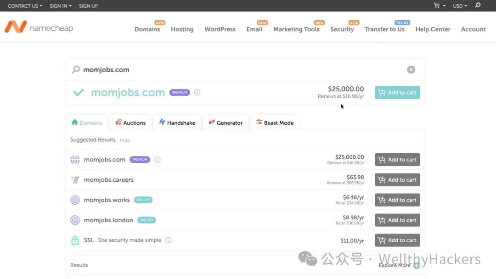Switch to the Generator tab

(x=225, y=123)
